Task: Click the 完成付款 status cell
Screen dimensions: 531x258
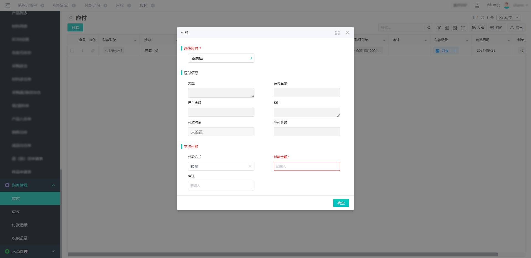Action: 152,50
